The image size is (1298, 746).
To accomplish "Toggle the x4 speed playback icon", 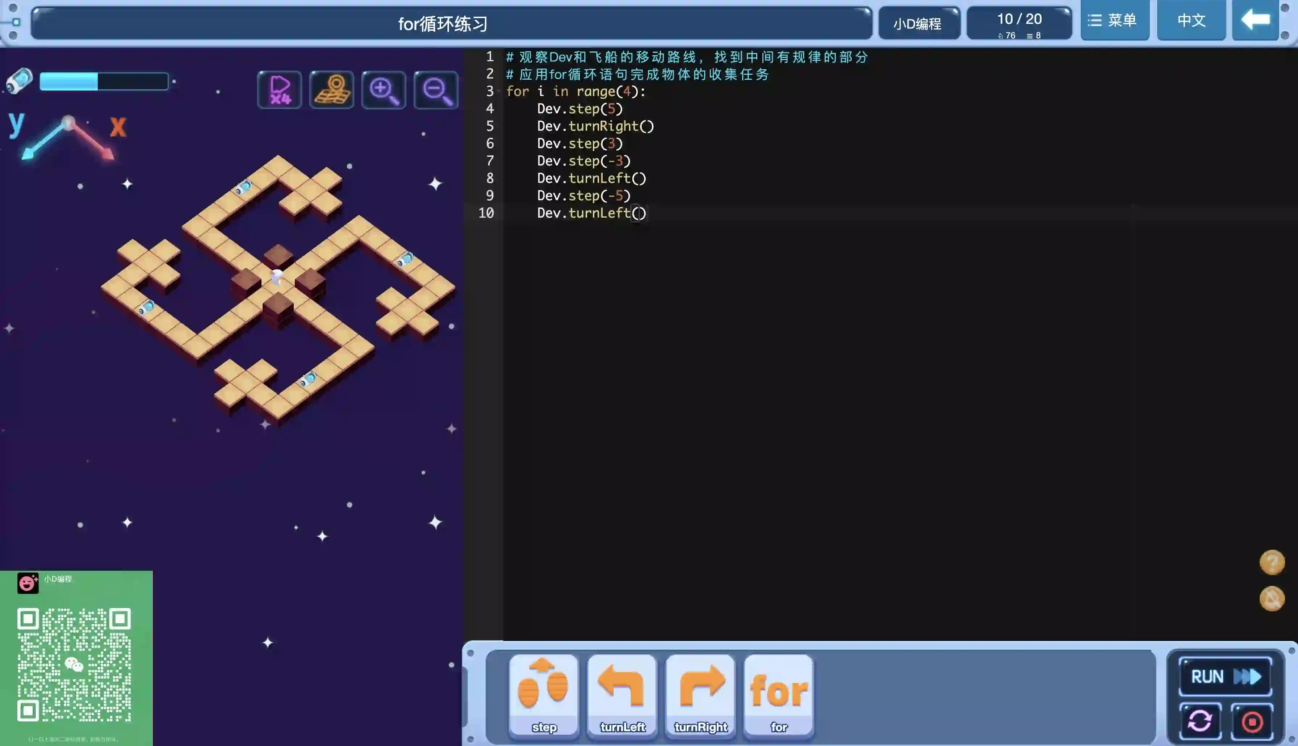I will tap(279, 90).
